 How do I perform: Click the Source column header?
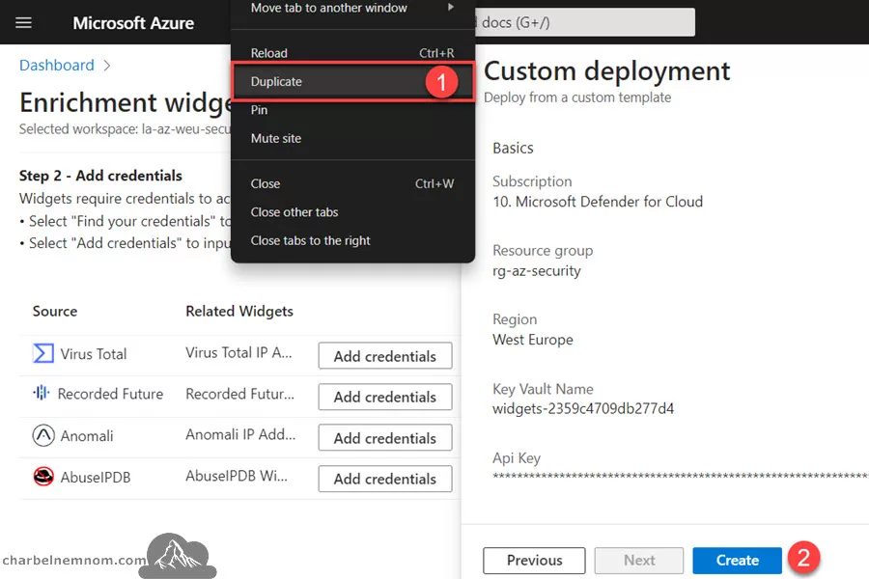(x=55, y=312)
